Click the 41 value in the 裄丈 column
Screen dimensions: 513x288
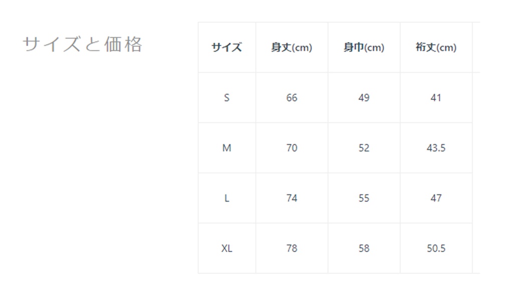(x=436, y=98)
